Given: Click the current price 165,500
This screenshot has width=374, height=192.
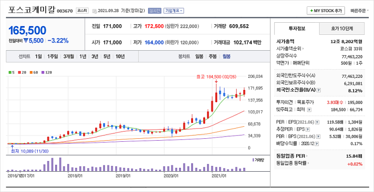Looking at the screenshot, I should pyautogui.click(x=27, y=30).
